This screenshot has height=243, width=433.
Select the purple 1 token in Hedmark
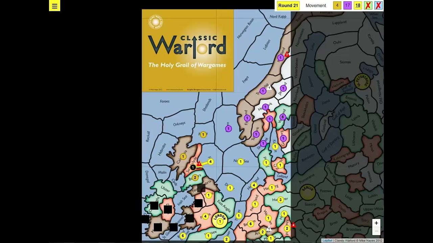pyautogui.click(x=265, y=107)
